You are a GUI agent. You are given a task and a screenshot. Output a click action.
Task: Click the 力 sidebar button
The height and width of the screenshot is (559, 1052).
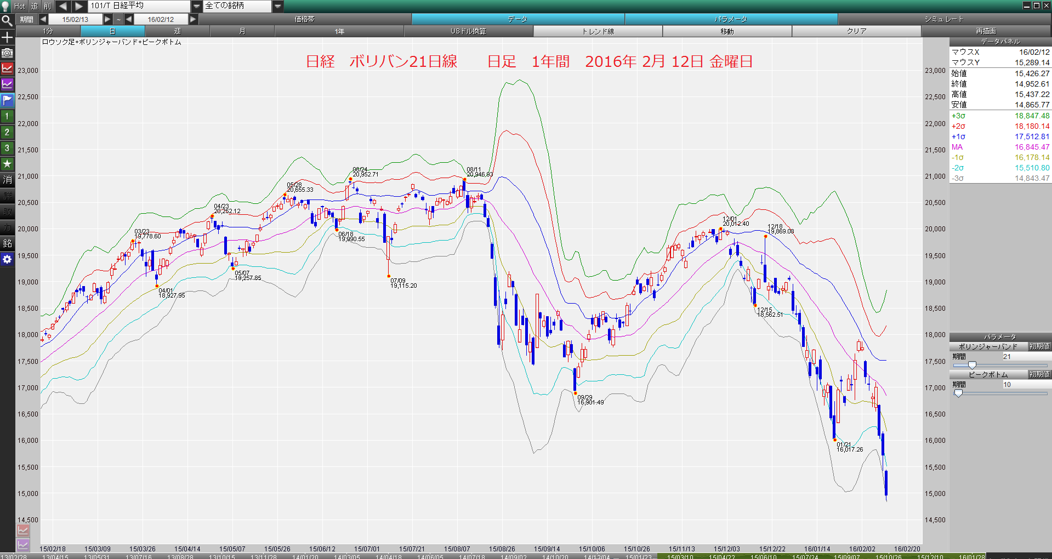[x=7, y=227]
